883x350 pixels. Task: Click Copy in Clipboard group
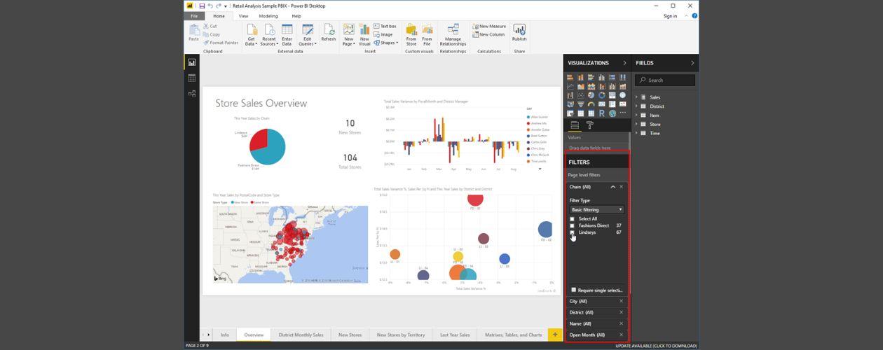pos(212,34)
